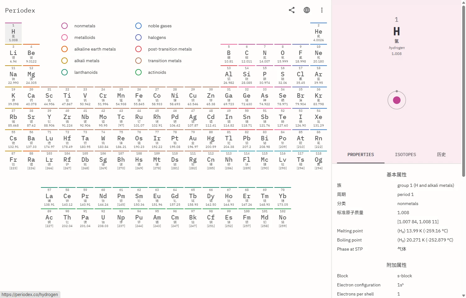The width and height of the screenshot is (466, 298).
Task: Select the alkali metals legend circle
Action: pyautogui.click(x=65, y=61)
